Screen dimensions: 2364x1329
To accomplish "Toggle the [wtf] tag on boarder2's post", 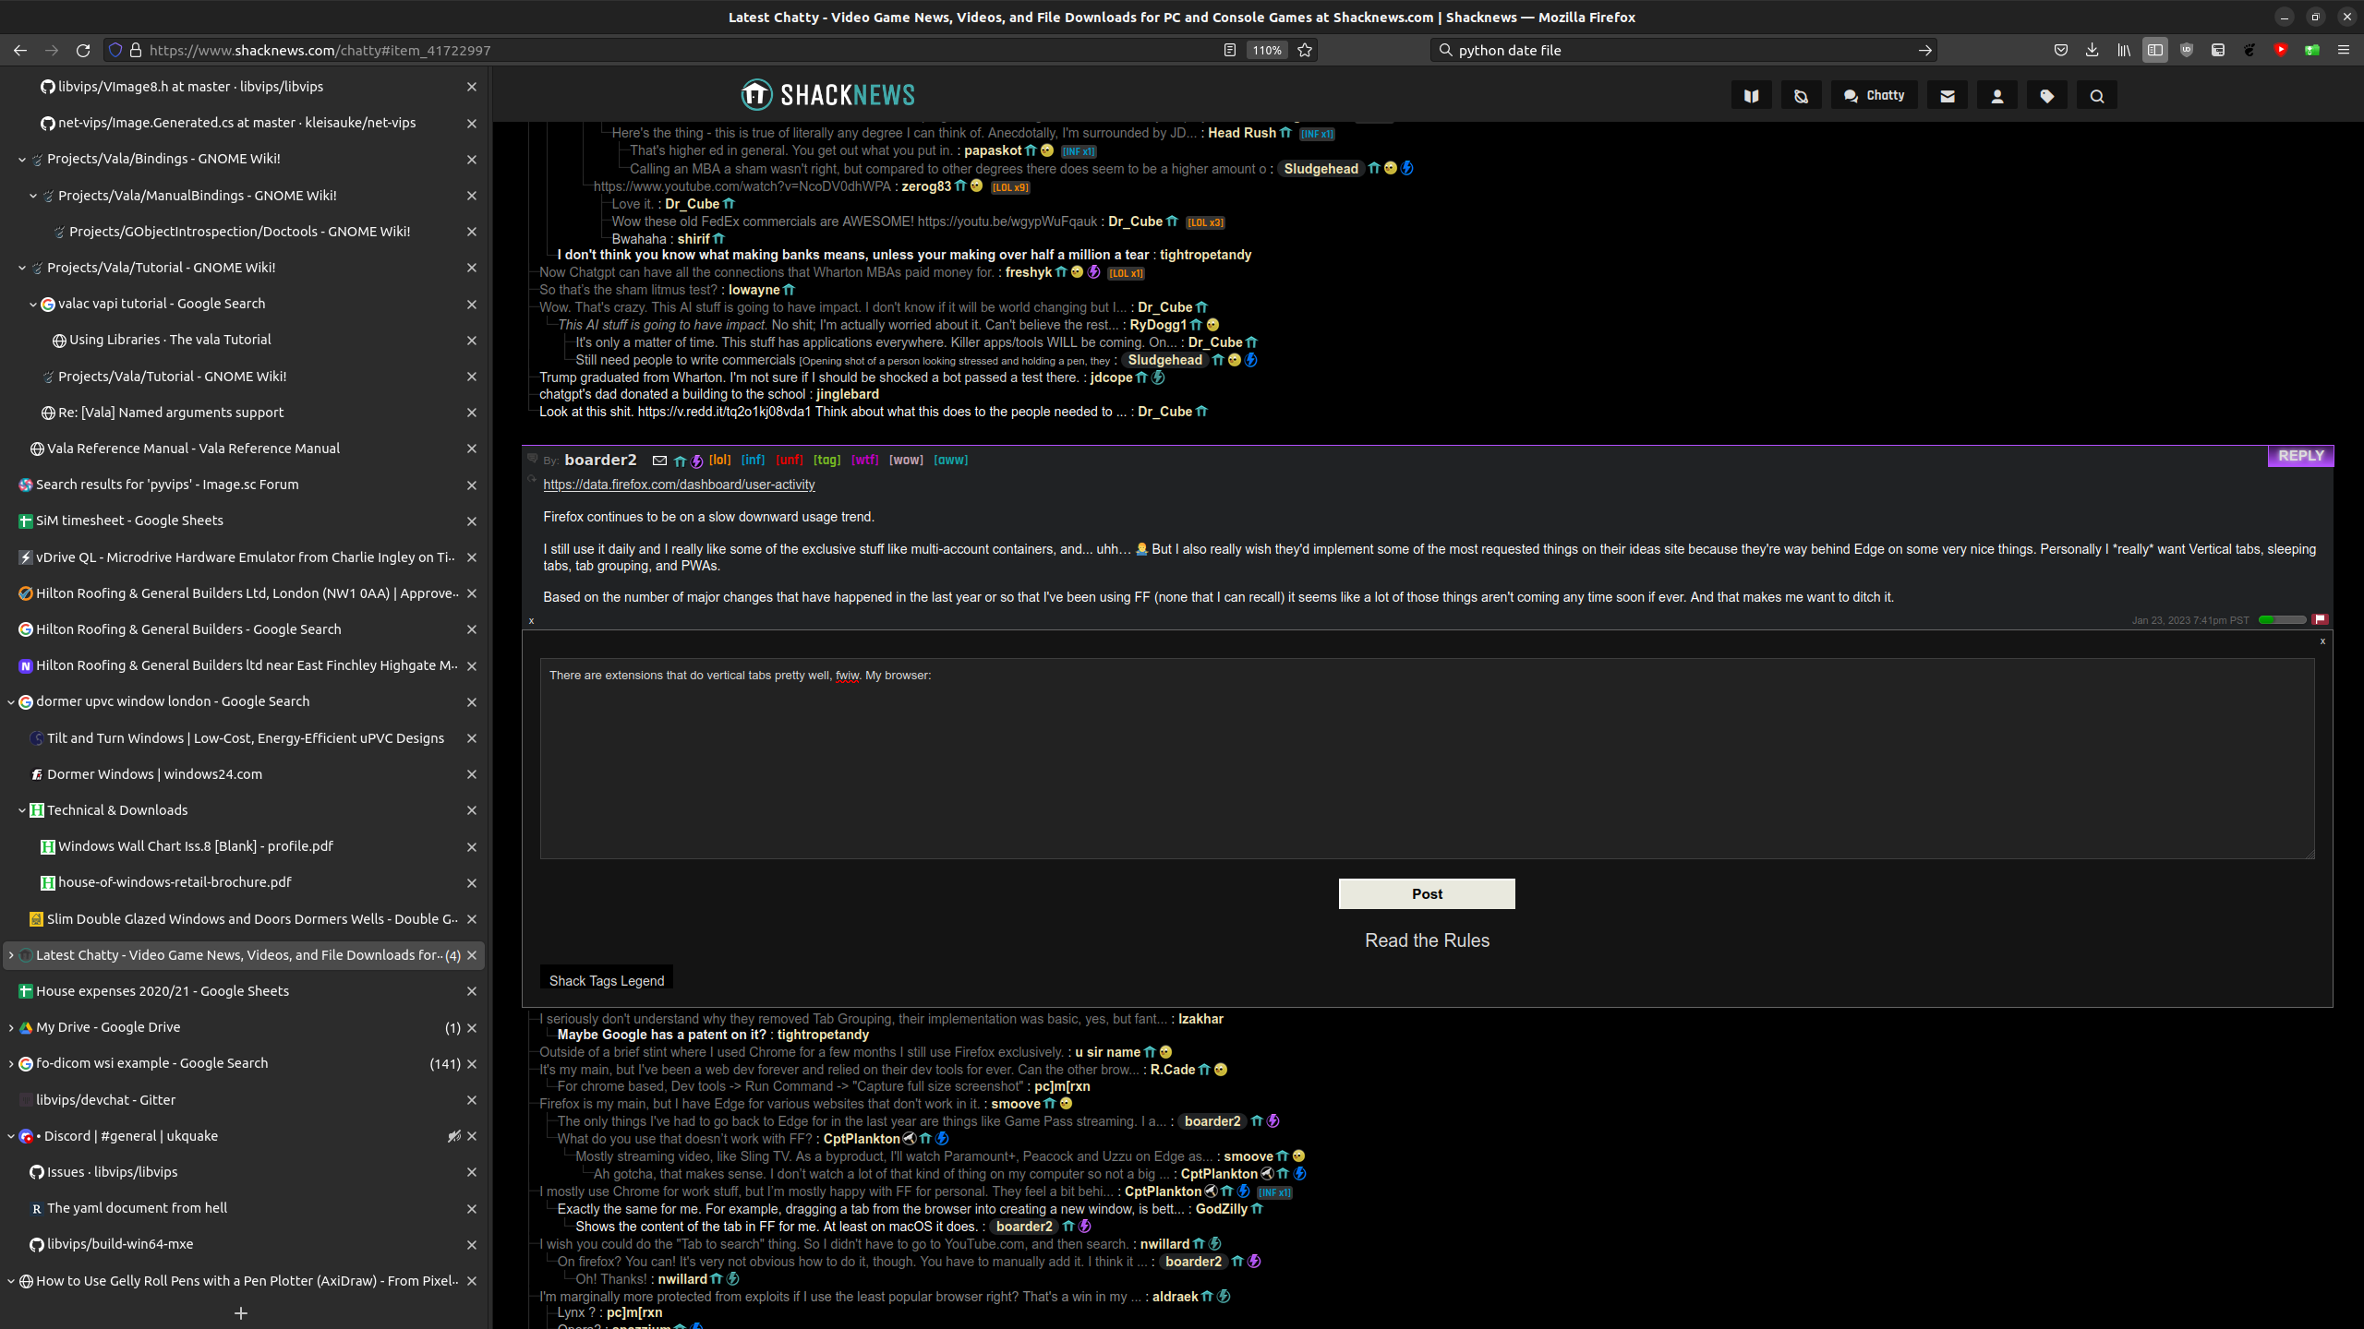I will click(865, 460).
